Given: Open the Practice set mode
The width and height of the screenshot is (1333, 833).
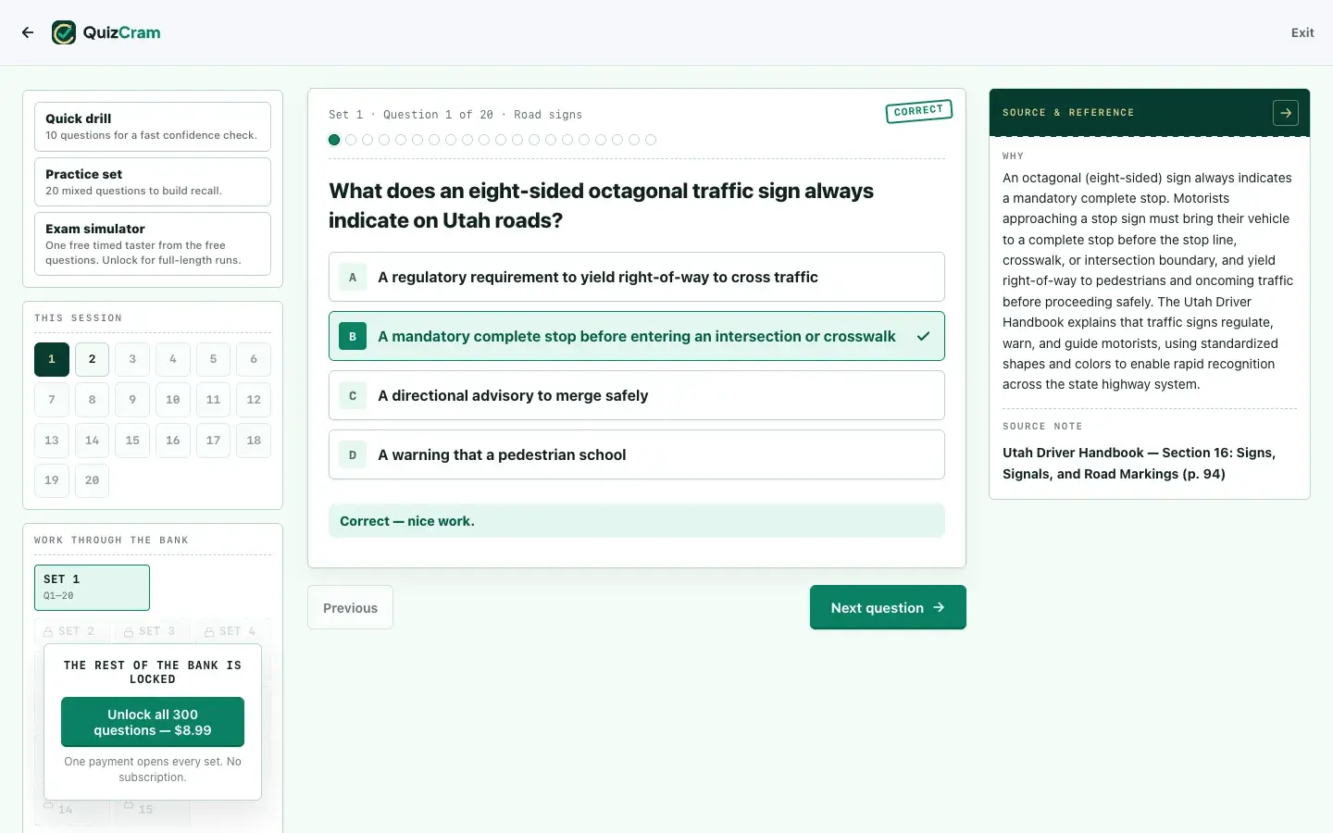Looking at the screenshot, I should click(153, 181).
